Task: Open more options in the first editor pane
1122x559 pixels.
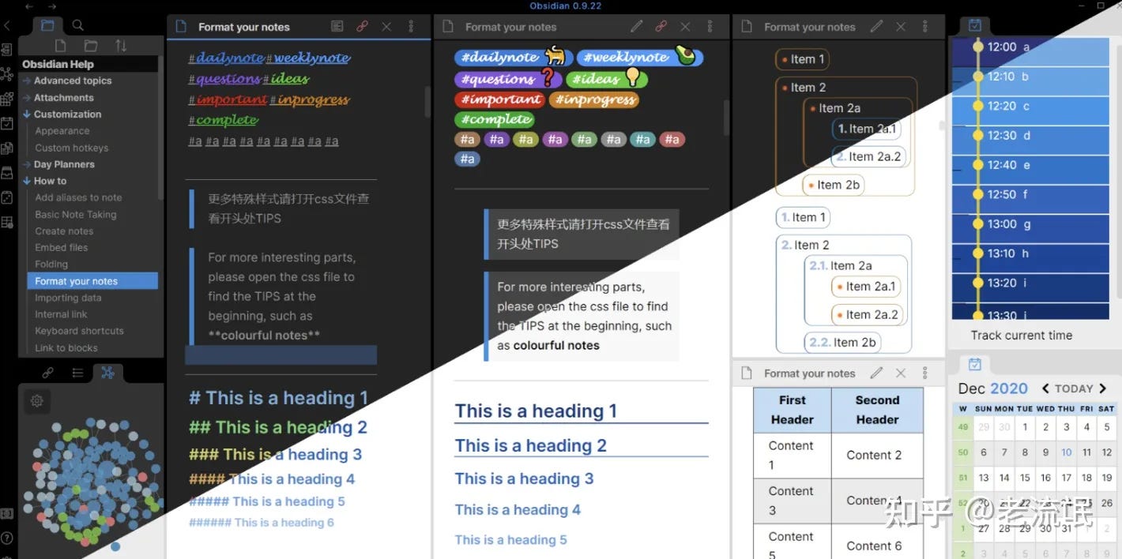Action: point(411,26)
